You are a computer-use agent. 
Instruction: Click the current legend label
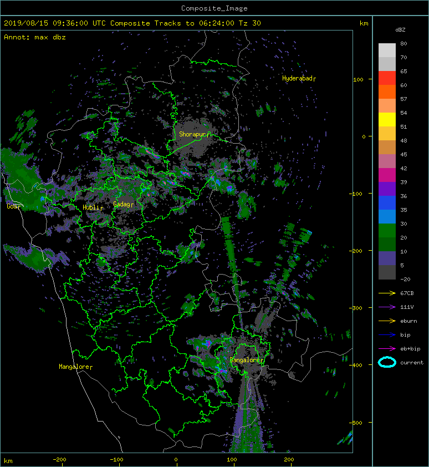[412, 363]
